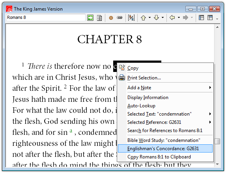Maximize the King James Version window
Image resolution: width=226 pixels, height=173 pixels.
click(202, 9)
